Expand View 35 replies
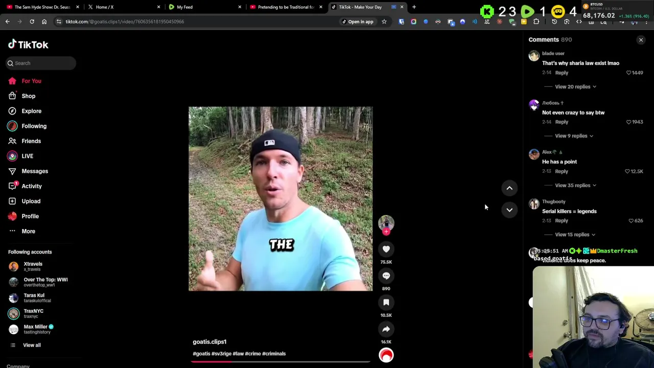Image resolution: width=654 pixels, height=368 pixels. [x=575, y=185]
